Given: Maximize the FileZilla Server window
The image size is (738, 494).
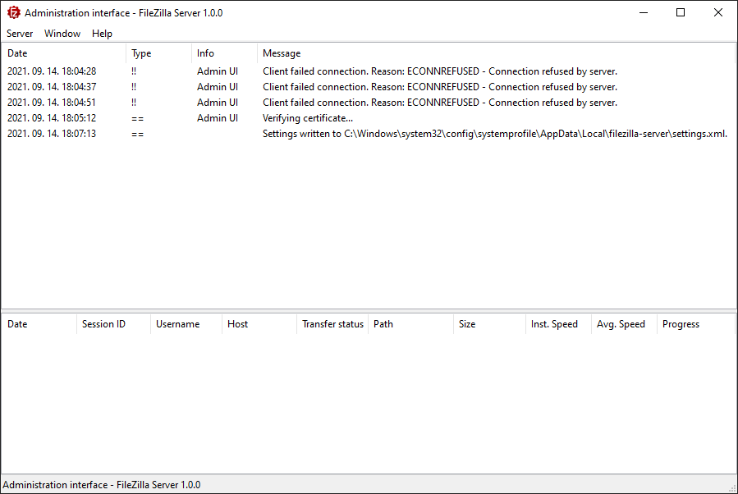Looking at the screenshot, I should 681,12.
